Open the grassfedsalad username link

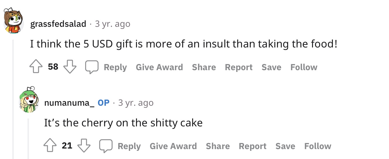[58, 24]
